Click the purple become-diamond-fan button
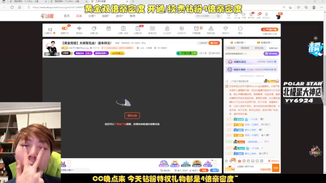Image resolution: width=326 pixels, height=183 pixels. click(x=271, y=54)
